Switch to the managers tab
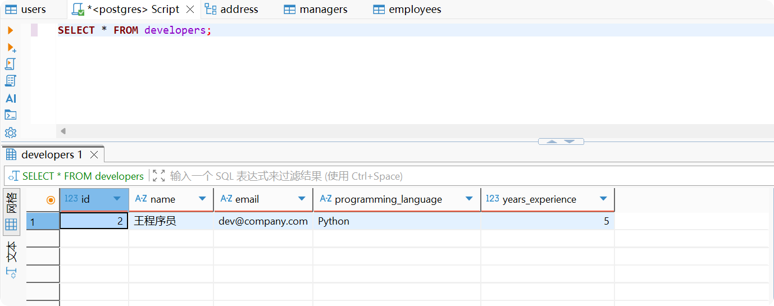Viewport: 774px width, 306px height. (x=316, y=10)
